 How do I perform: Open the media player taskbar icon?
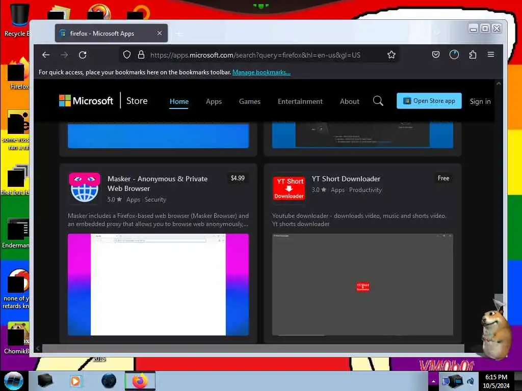coord(75,381)
